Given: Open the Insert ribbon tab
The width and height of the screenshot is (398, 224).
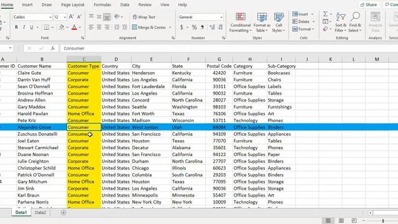Looking at the screenshot, I should tap(27, 4).
